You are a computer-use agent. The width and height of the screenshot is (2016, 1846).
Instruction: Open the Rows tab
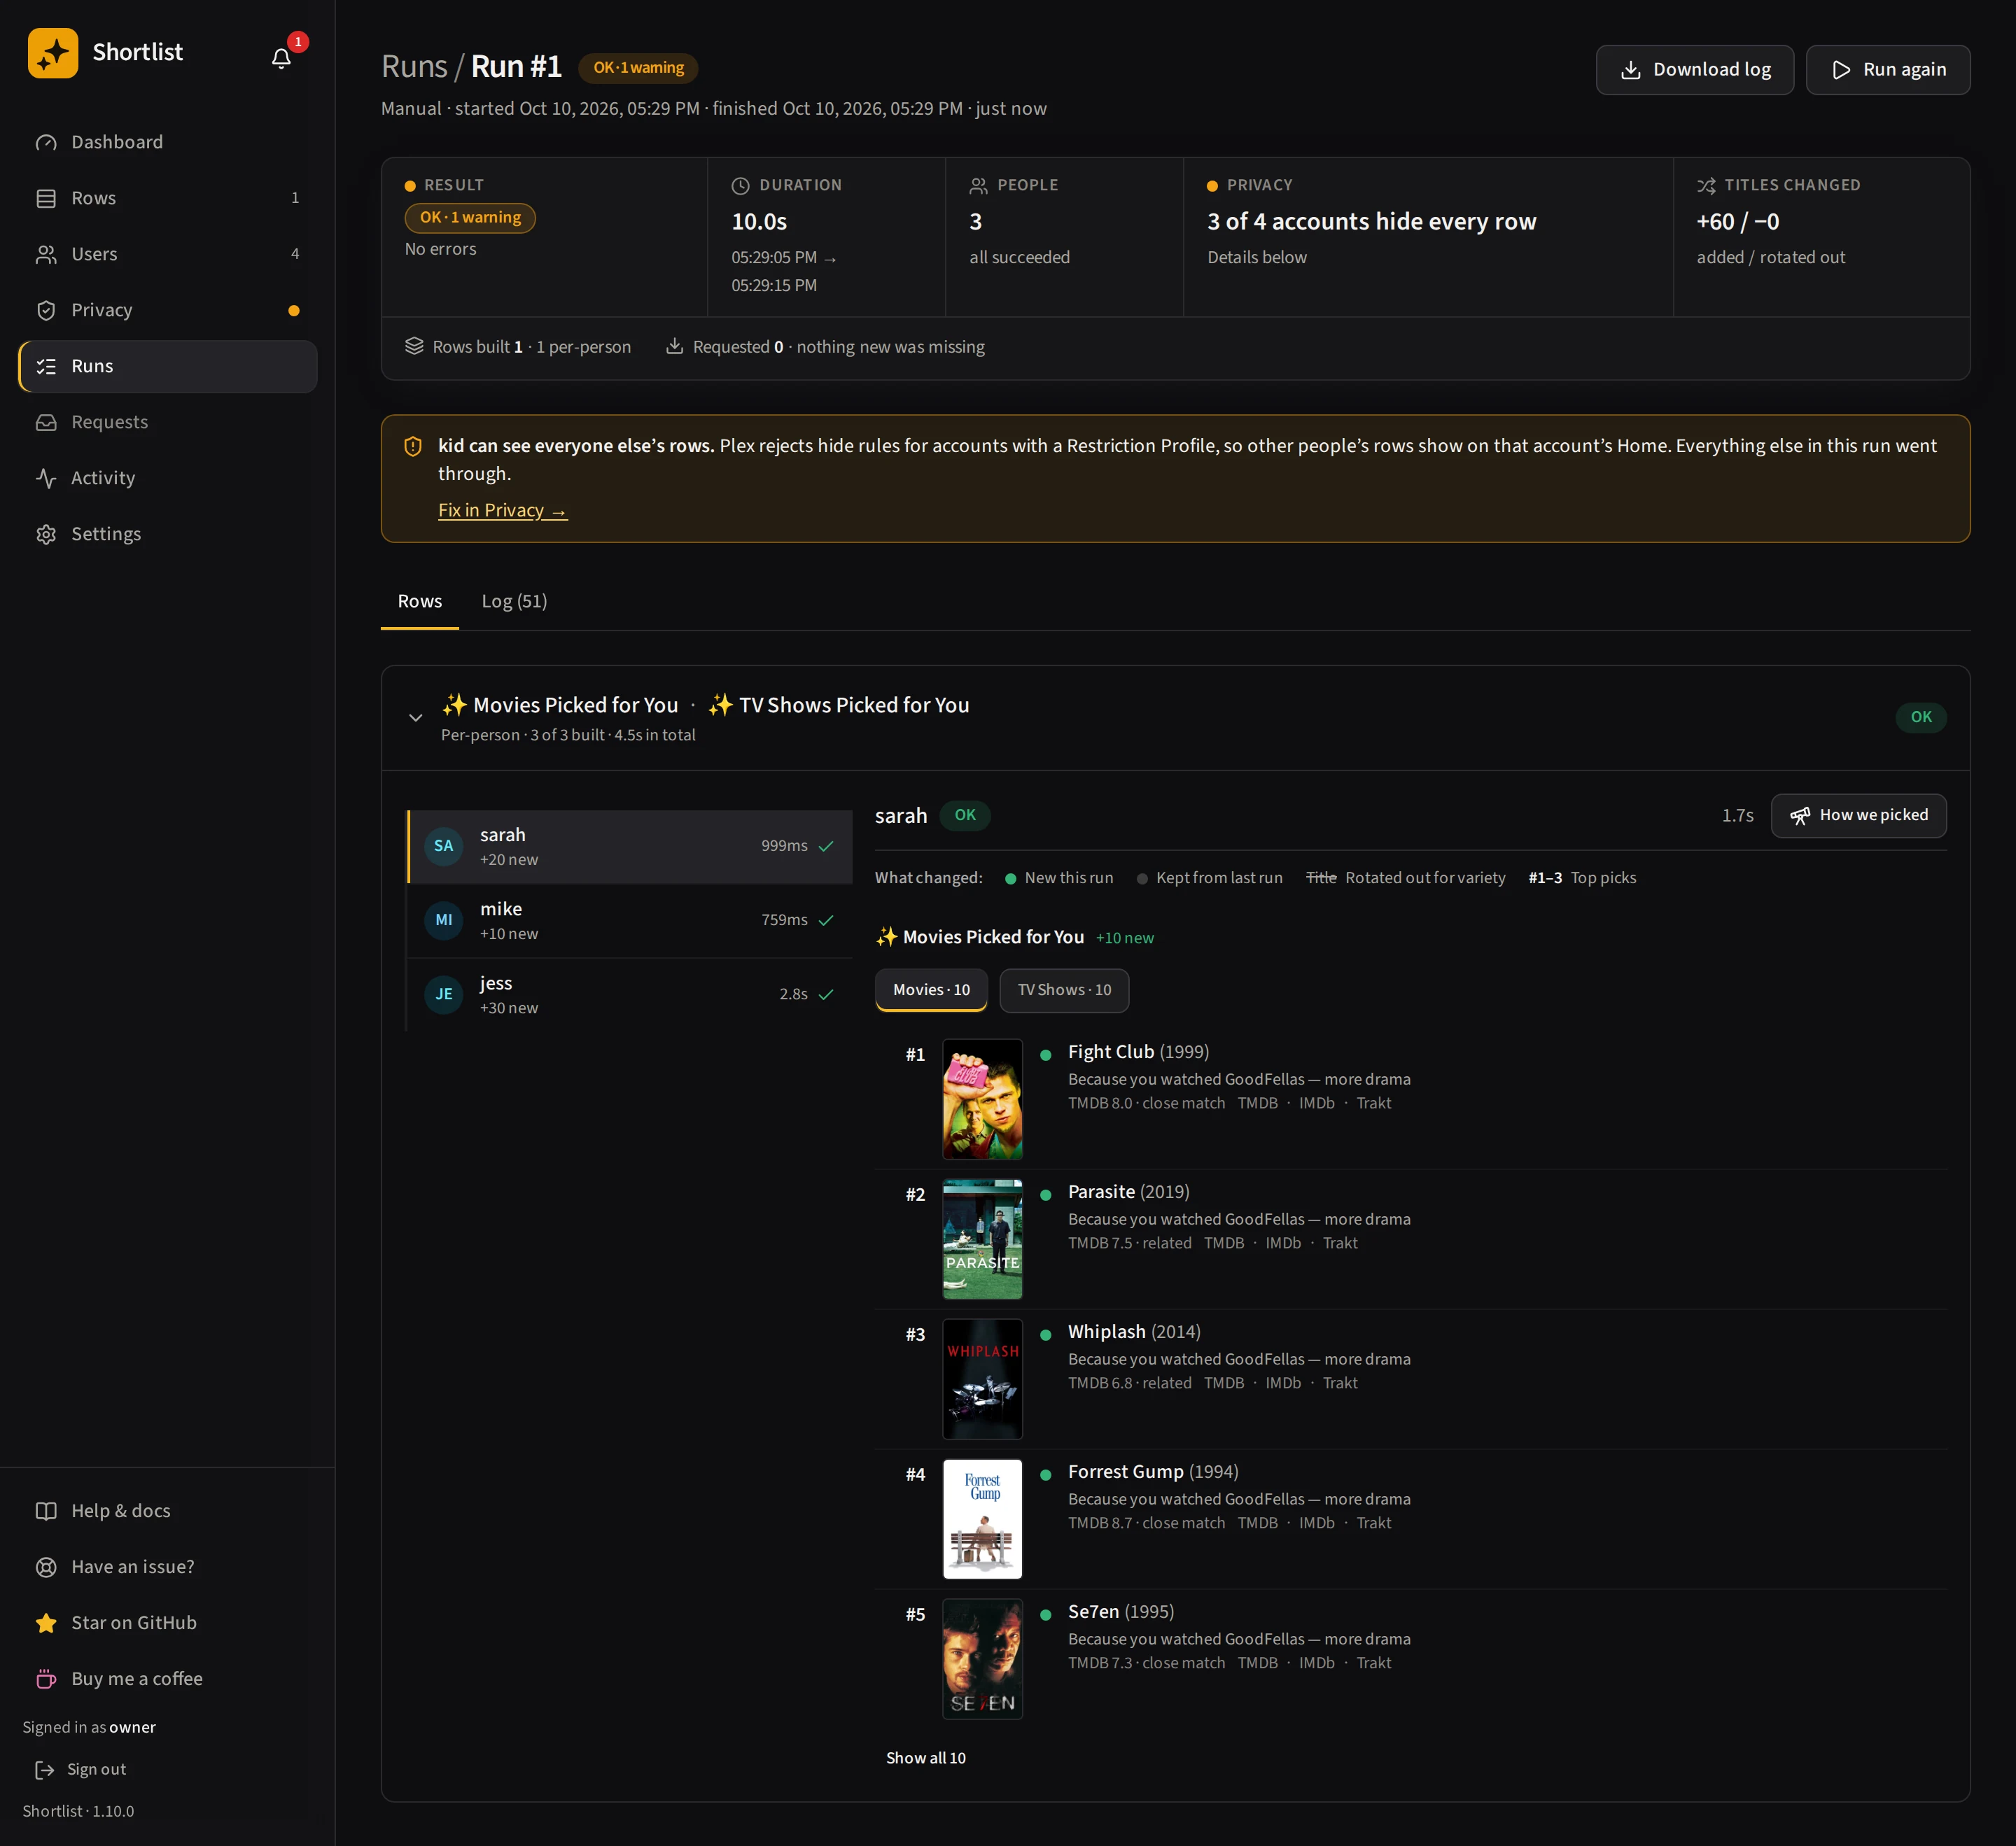420,600
